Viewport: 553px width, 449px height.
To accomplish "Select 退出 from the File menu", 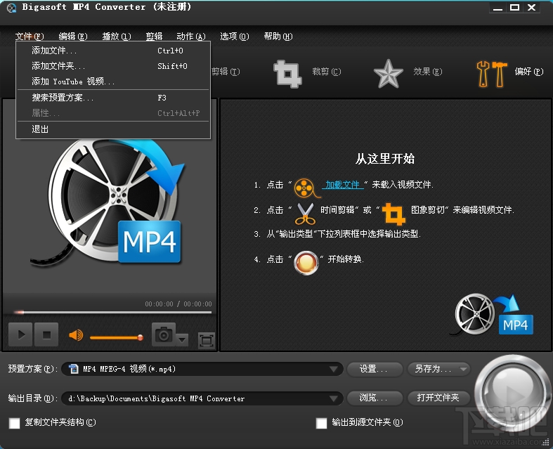I will click(x=113, y=129).
